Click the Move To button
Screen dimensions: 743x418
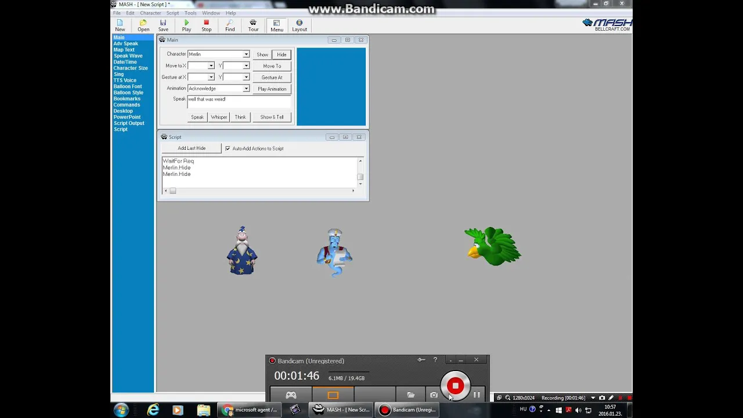coord(272,66)
